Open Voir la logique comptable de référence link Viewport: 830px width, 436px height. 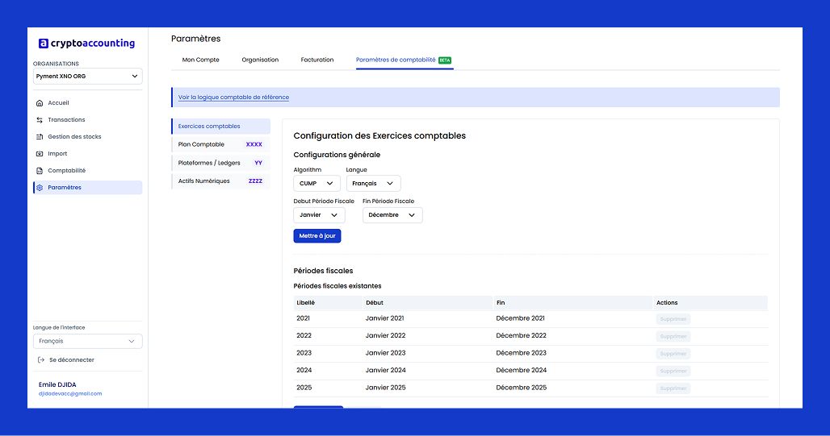[233, 98]
